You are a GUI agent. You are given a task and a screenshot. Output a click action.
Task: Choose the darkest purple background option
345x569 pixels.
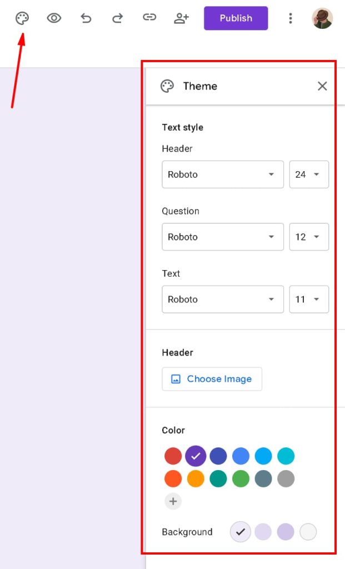coord(286,532)
